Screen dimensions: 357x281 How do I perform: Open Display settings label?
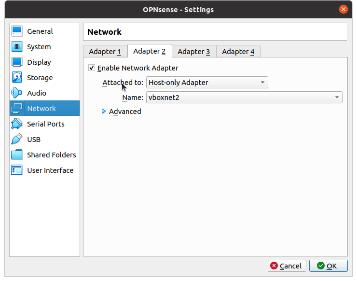point(39,62)
